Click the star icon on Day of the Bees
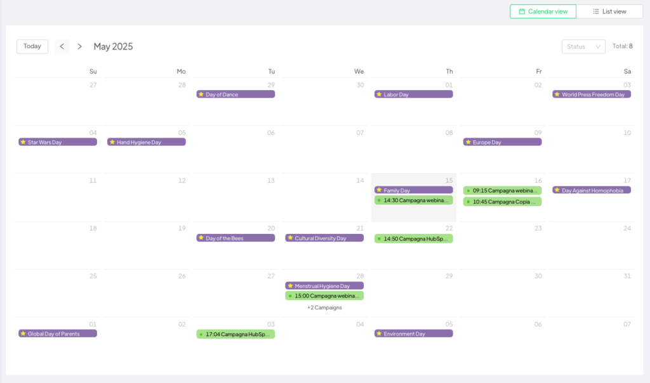The height and width of the screenshot is (383, 650). click(x=201, y=238)
